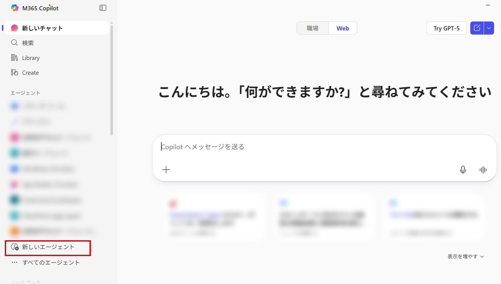
Task: Switch to 職場 mode
Action: pos(313,28)
